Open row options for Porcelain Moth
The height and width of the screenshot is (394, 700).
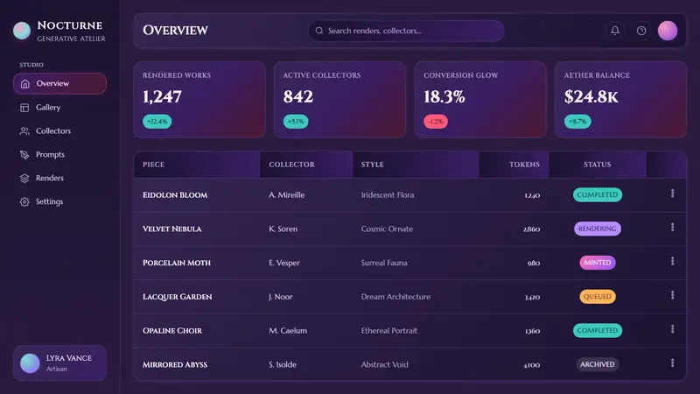click(x=672, y=261)
